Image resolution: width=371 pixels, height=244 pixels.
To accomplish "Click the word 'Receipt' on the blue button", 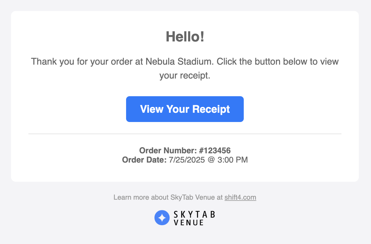I will click(211, 109).
